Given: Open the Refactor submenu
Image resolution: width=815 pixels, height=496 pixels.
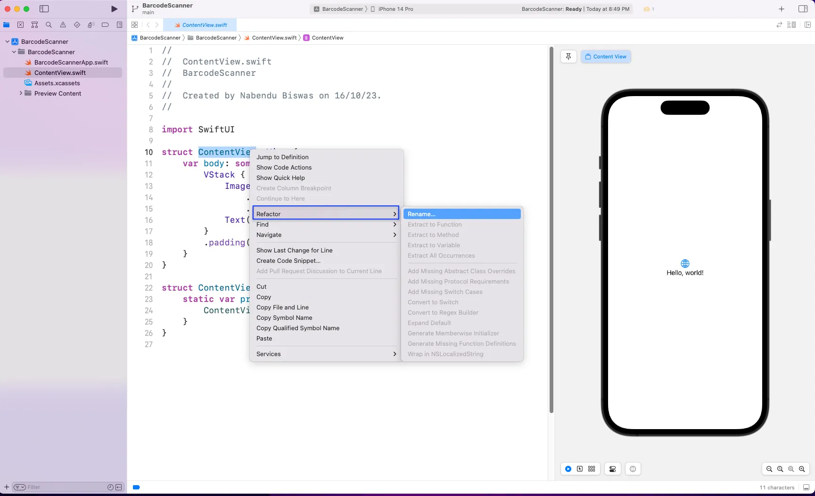Looking at the screenshot, I should click(x=326, y=214).
